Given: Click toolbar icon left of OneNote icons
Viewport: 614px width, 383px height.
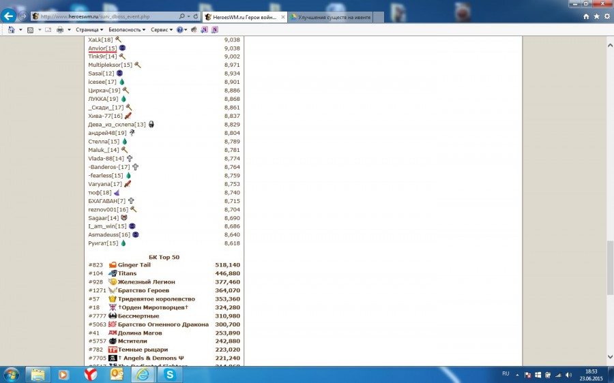Looking at the screenshot, I should (194, 30).
